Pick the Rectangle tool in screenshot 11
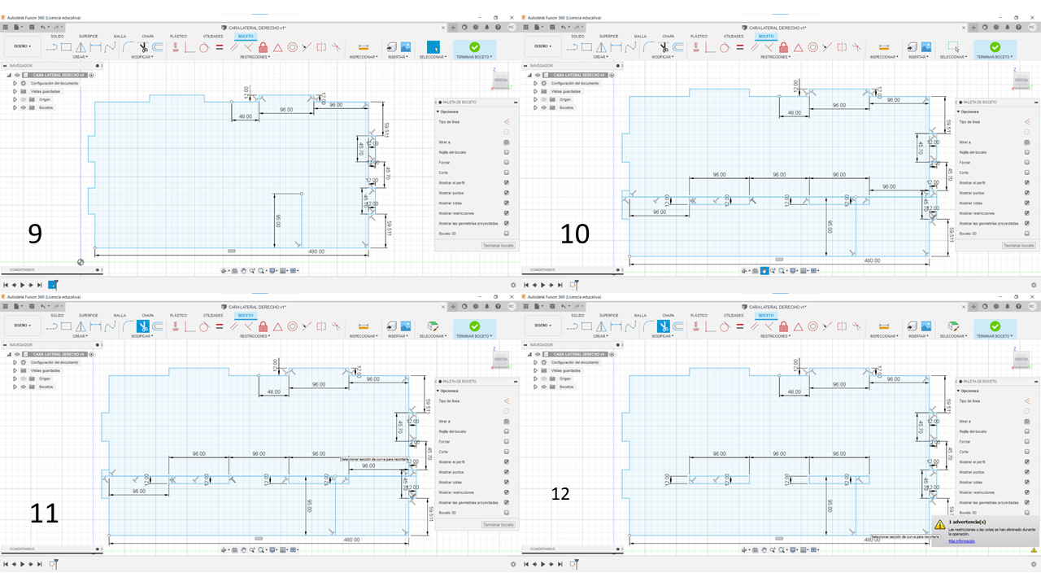 (67, 327)
